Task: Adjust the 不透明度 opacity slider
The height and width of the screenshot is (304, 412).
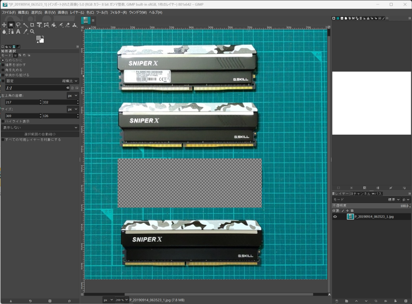Action: (371, 205)
